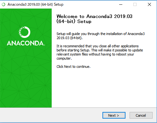
Task: Click the geometric pattern below the ANACONDA logo
Action: click(x=26, y=77)
